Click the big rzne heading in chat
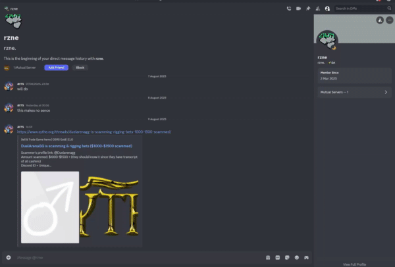 coord(11,37)
